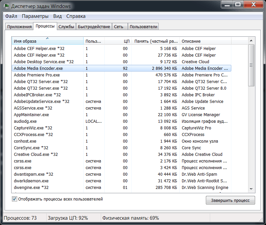Sort by the Описание column header

206,41
